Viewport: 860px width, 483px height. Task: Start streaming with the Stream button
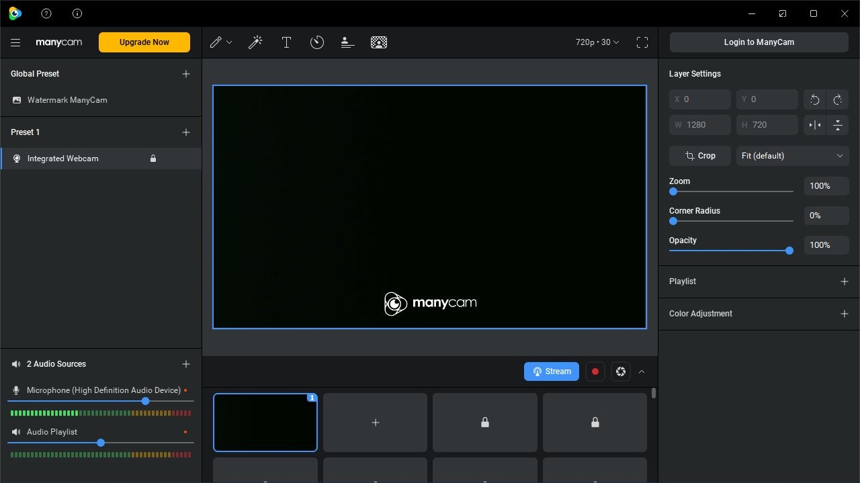[552, 371]
